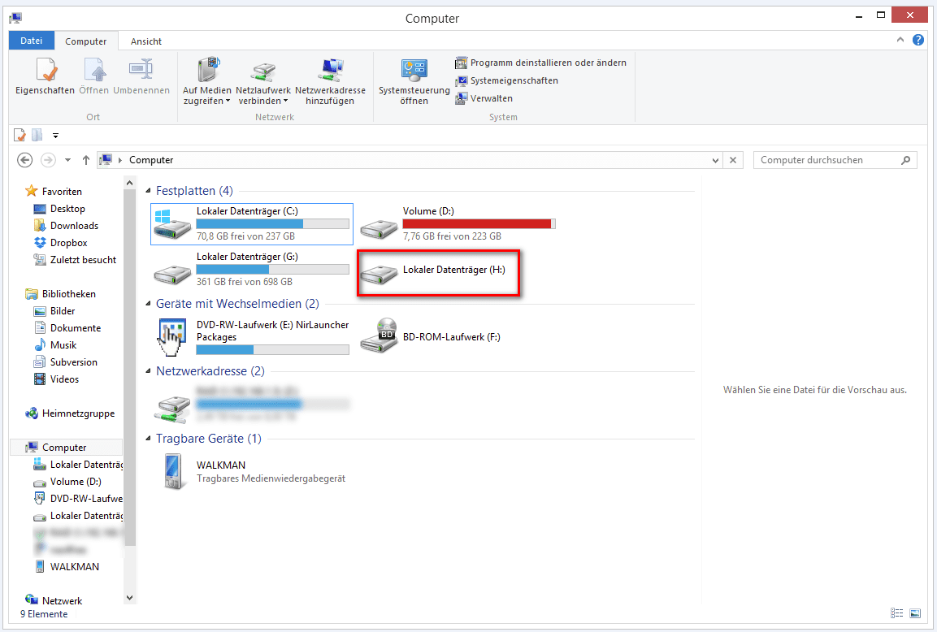Select DVD-RW-Laufwerk in navigation tree
The width and height of the screenshot is (937, 632).
pyautogui.click(x=78, y=499)
